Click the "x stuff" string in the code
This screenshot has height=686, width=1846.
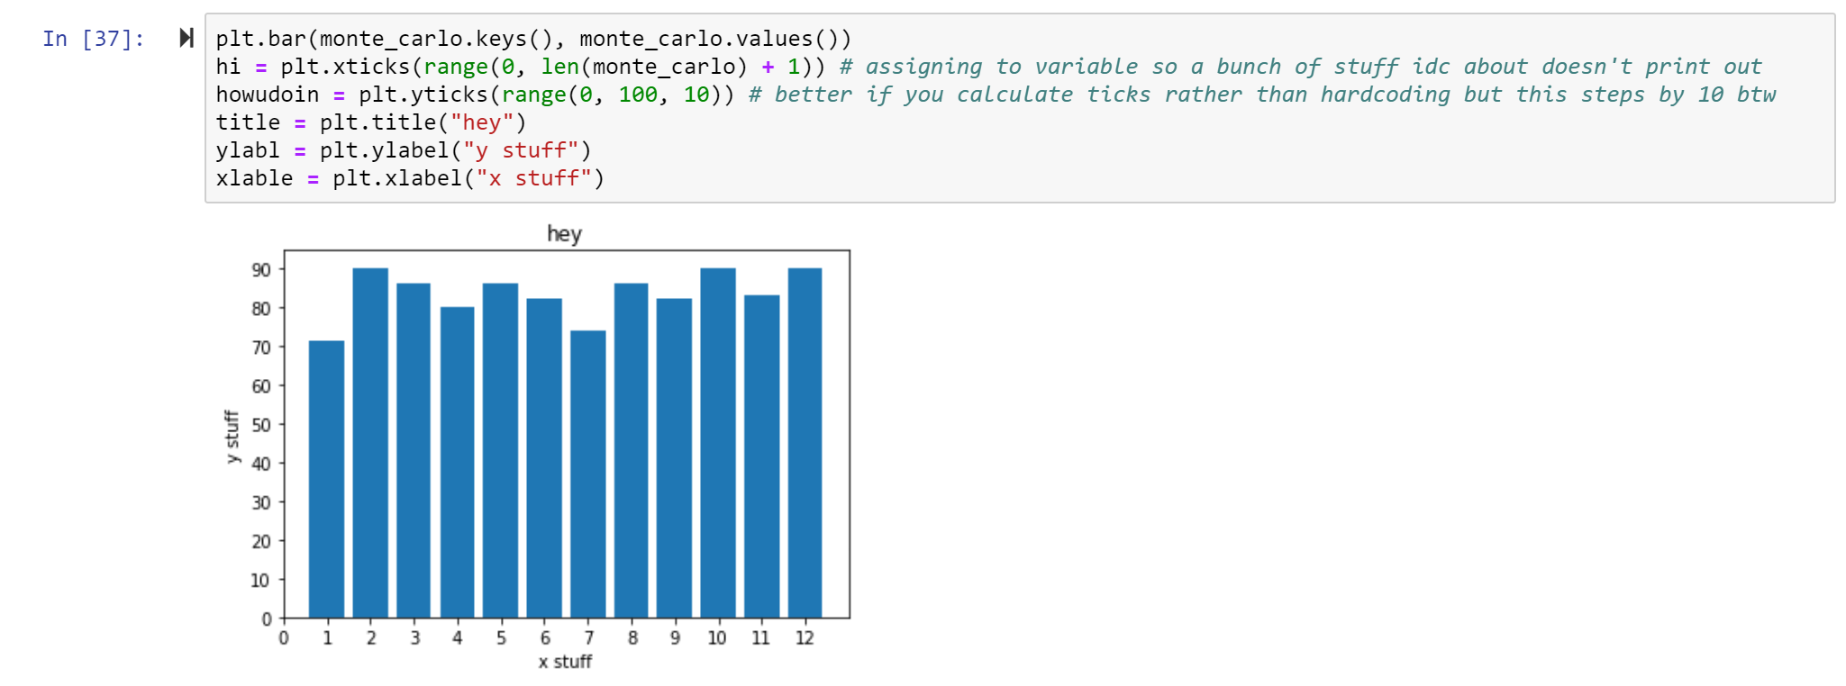click(x=532, y=178)
